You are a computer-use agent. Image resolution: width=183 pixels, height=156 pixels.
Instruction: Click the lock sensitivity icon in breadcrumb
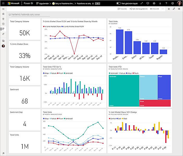pos(93,3)
